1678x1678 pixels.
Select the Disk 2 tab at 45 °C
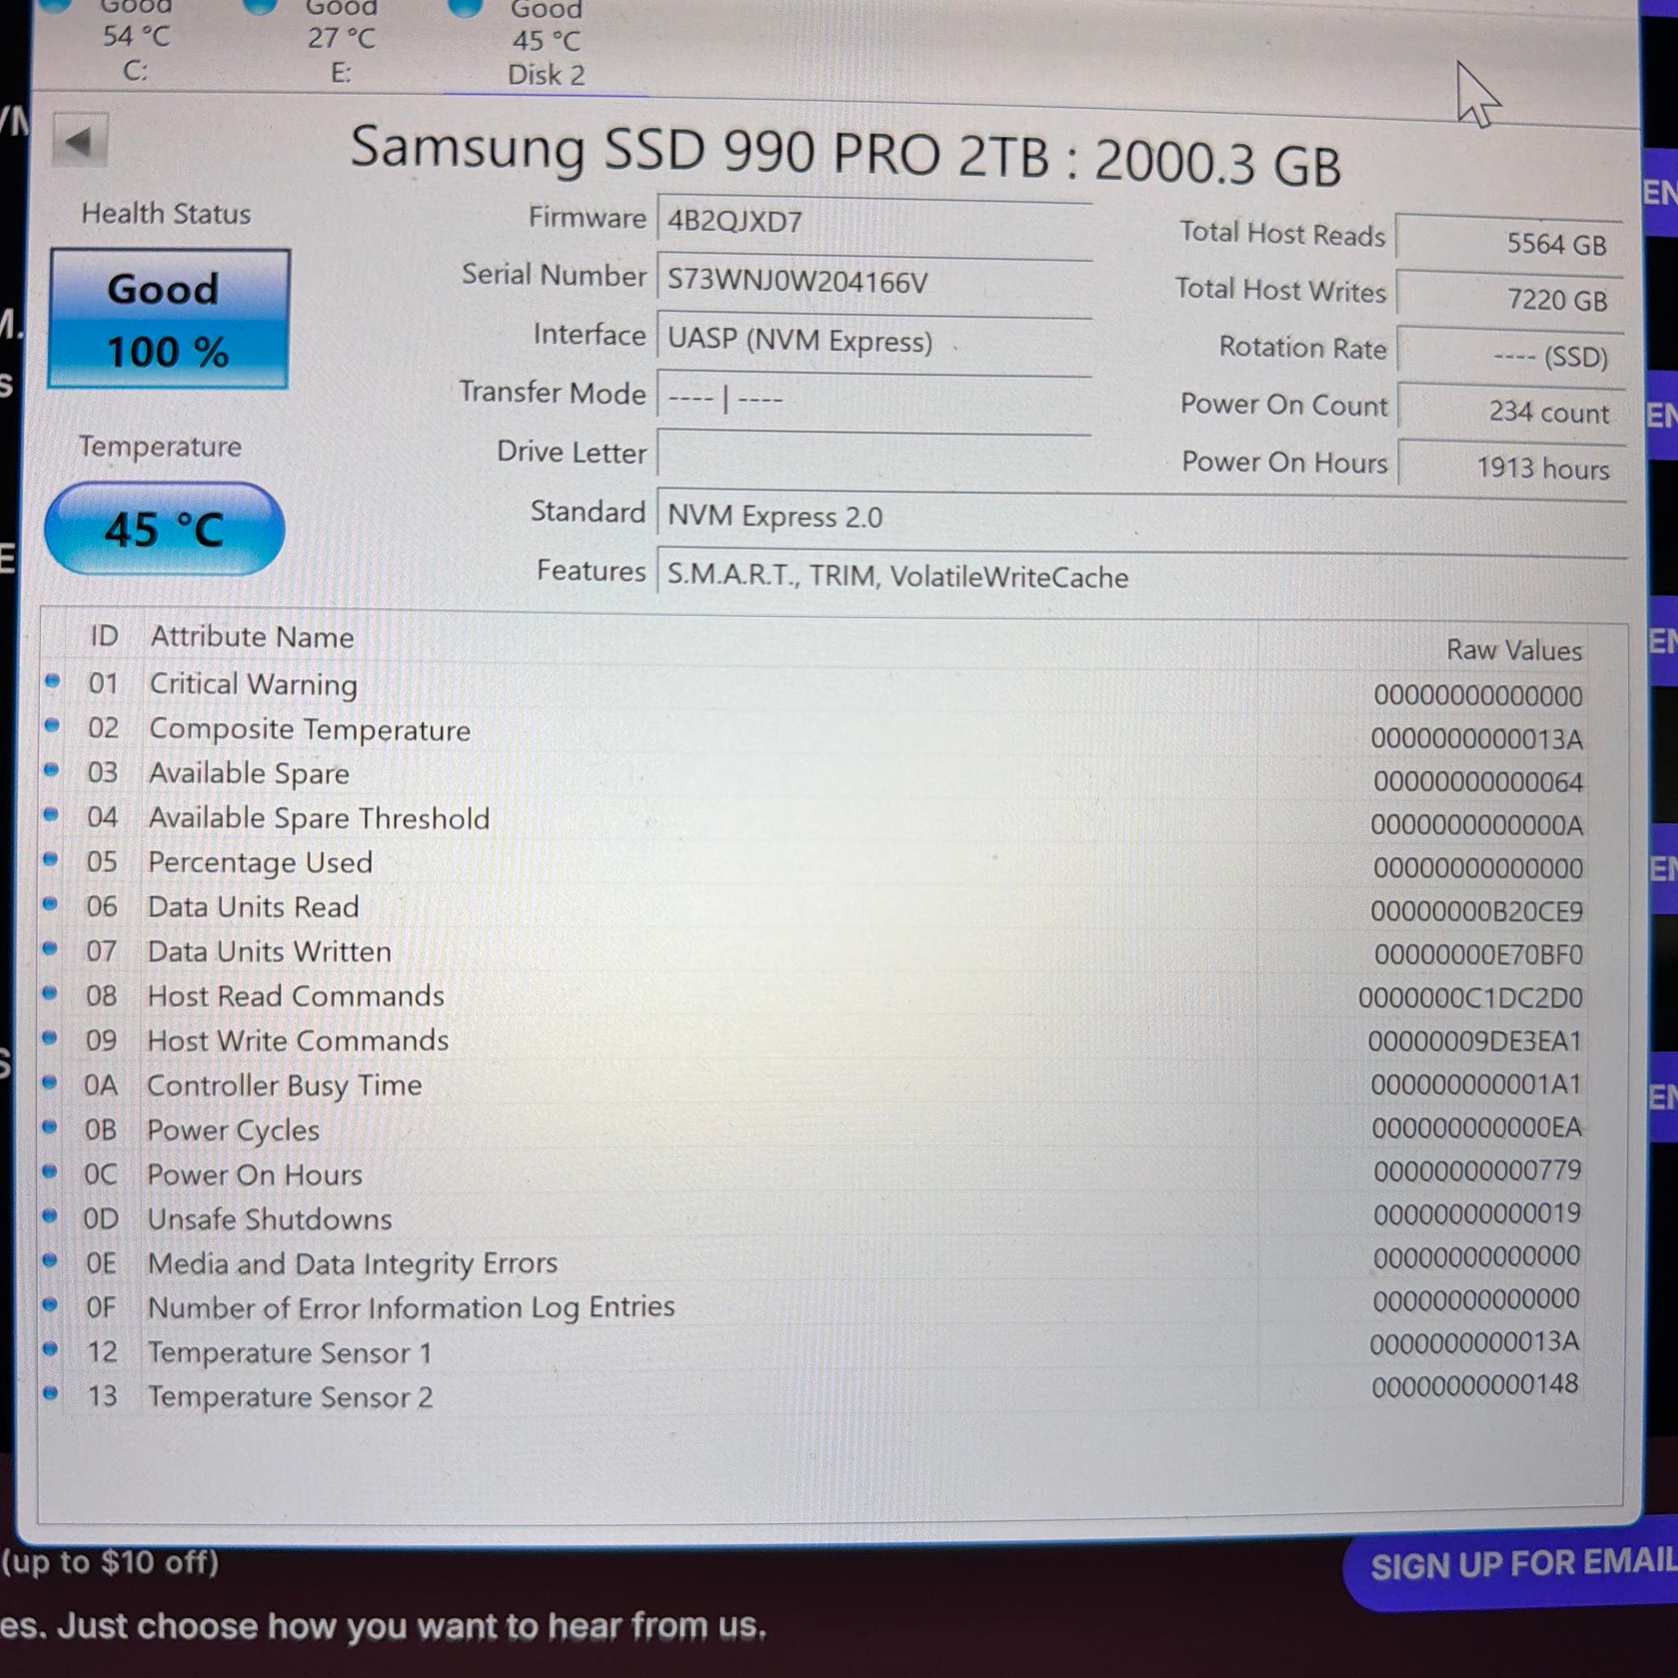[x=546, y=45]
